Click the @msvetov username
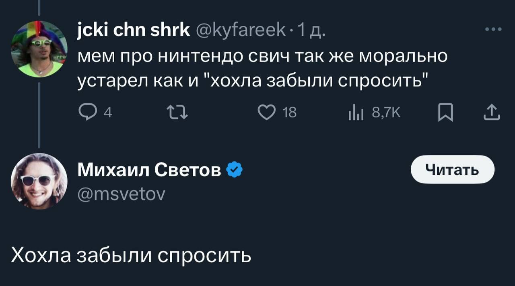515x286 pixels. pyautogui.click(x=121, y=194)
